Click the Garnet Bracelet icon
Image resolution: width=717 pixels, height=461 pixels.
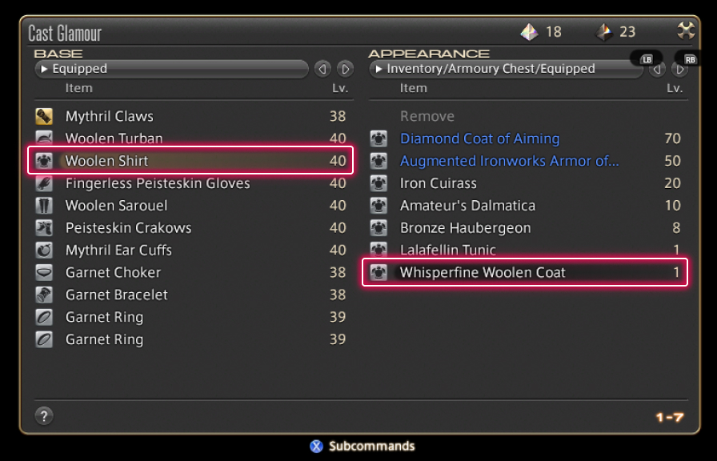point(44,295)
